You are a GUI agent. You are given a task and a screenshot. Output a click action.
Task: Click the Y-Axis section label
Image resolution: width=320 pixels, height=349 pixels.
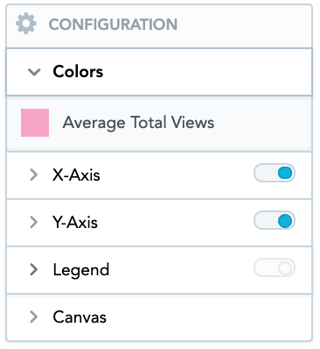point(75,223)
